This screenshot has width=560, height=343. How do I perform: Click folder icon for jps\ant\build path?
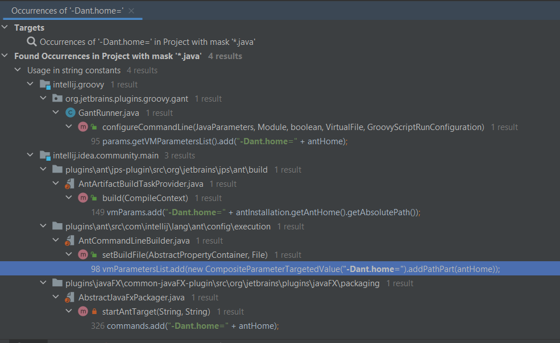pos(57,169)
